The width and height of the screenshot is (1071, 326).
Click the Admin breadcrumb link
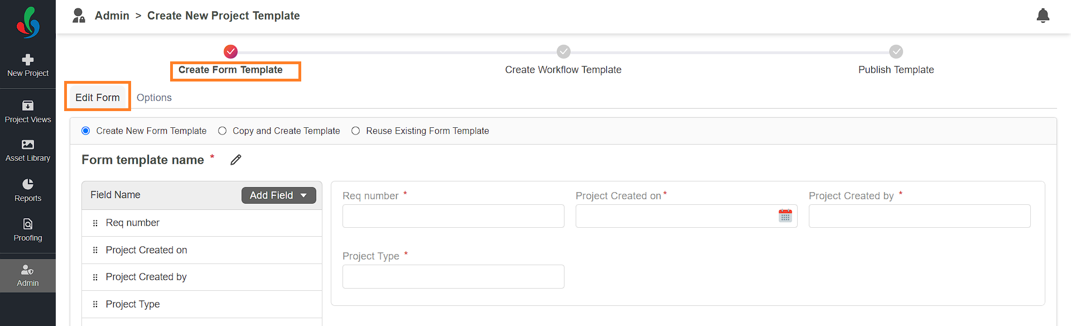[x=112, y=16]
